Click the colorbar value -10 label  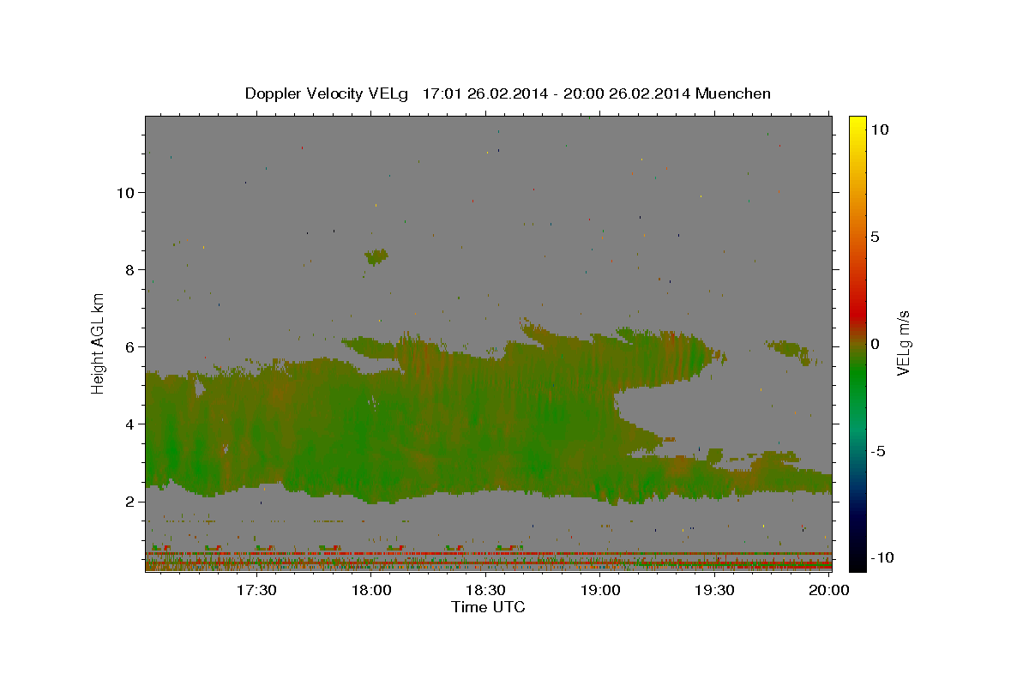pyautogui.click(x=882, y=557)
